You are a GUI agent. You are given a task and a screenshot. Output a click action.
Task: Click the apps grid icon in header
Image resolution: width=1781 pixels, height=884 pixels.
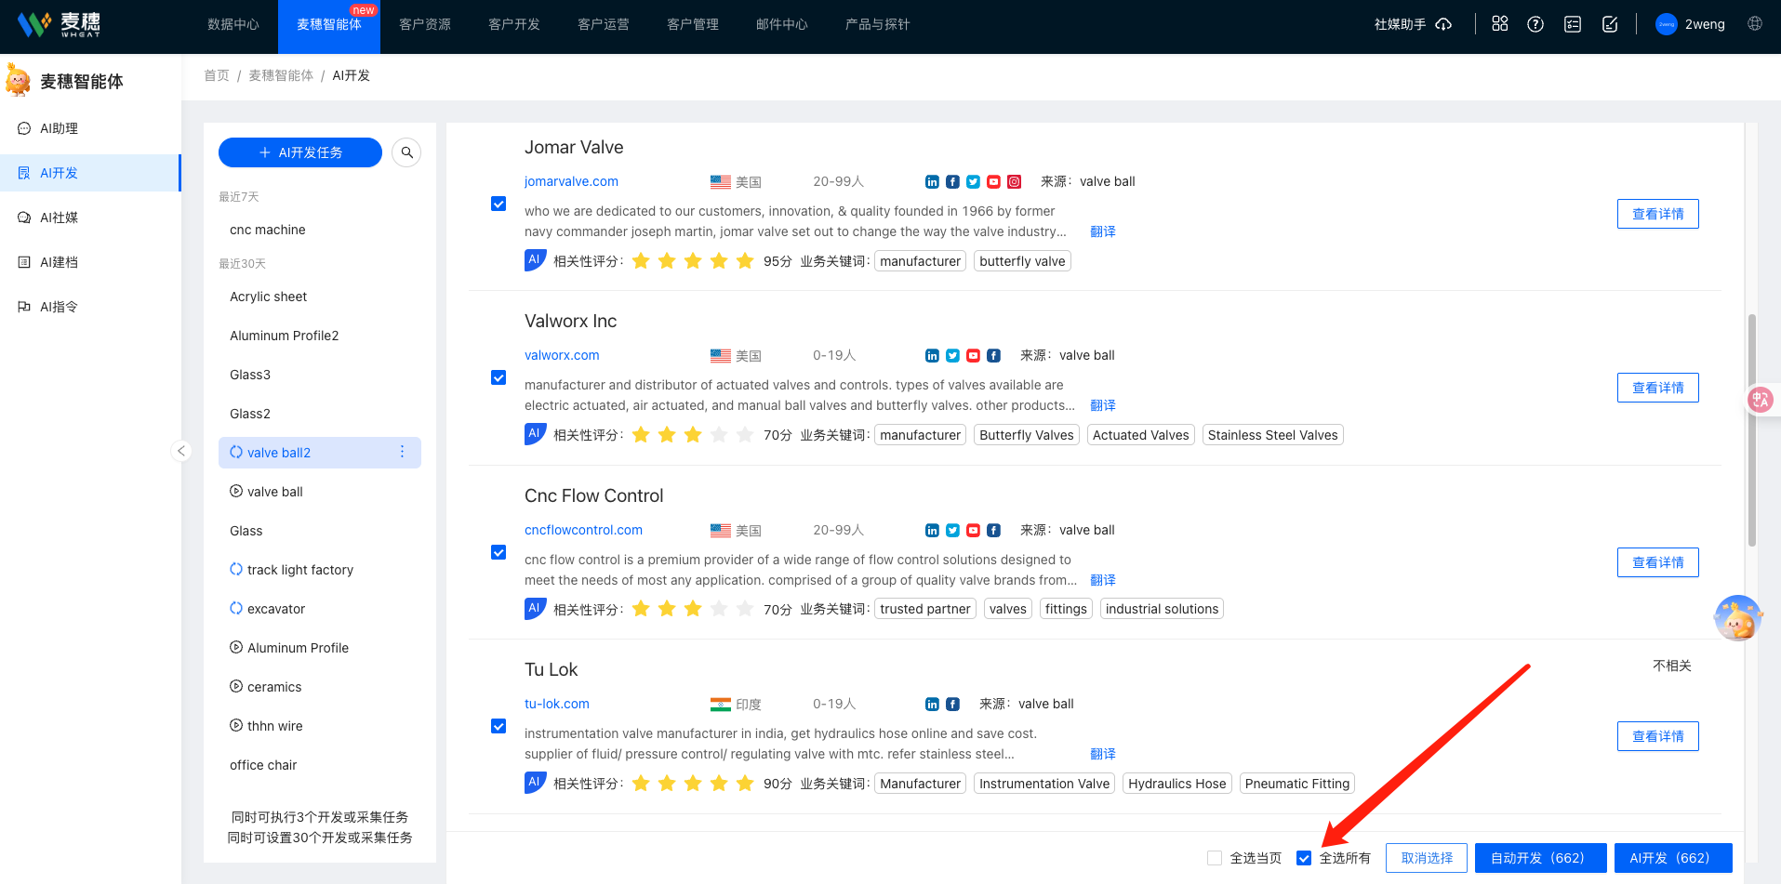(x=1500, y=24)
